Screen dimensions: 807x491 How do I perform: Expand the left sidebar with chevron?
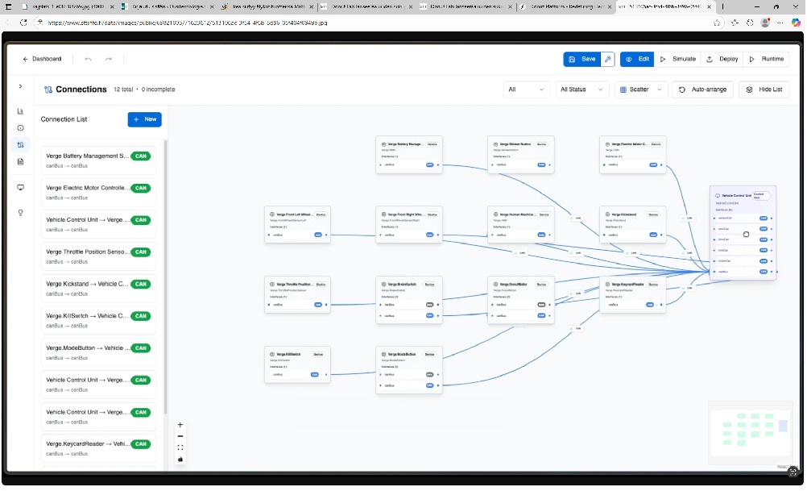[20, 86]
